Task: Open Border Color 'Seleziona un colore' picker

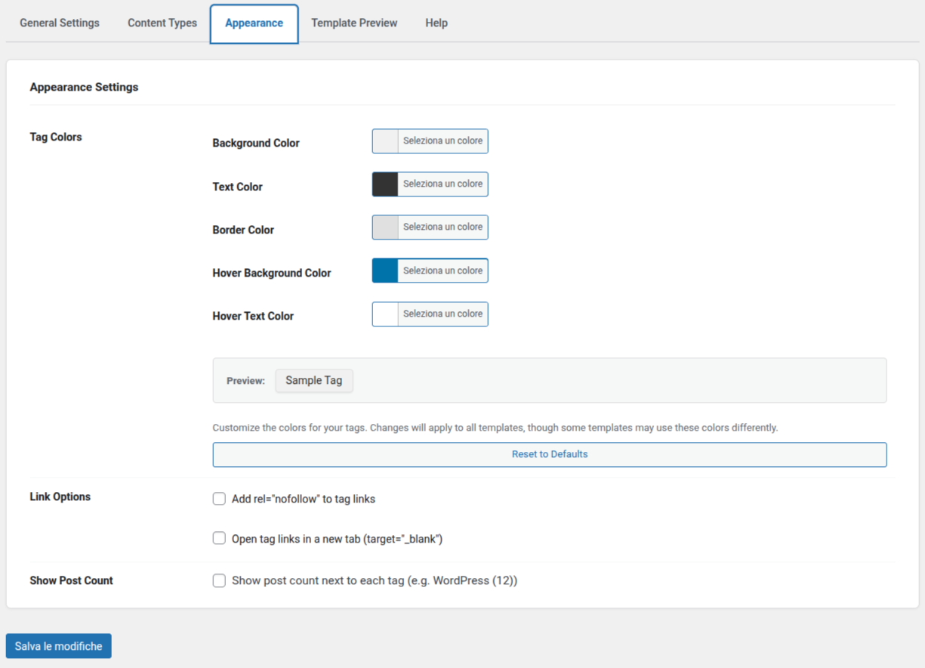Action: 442,227
